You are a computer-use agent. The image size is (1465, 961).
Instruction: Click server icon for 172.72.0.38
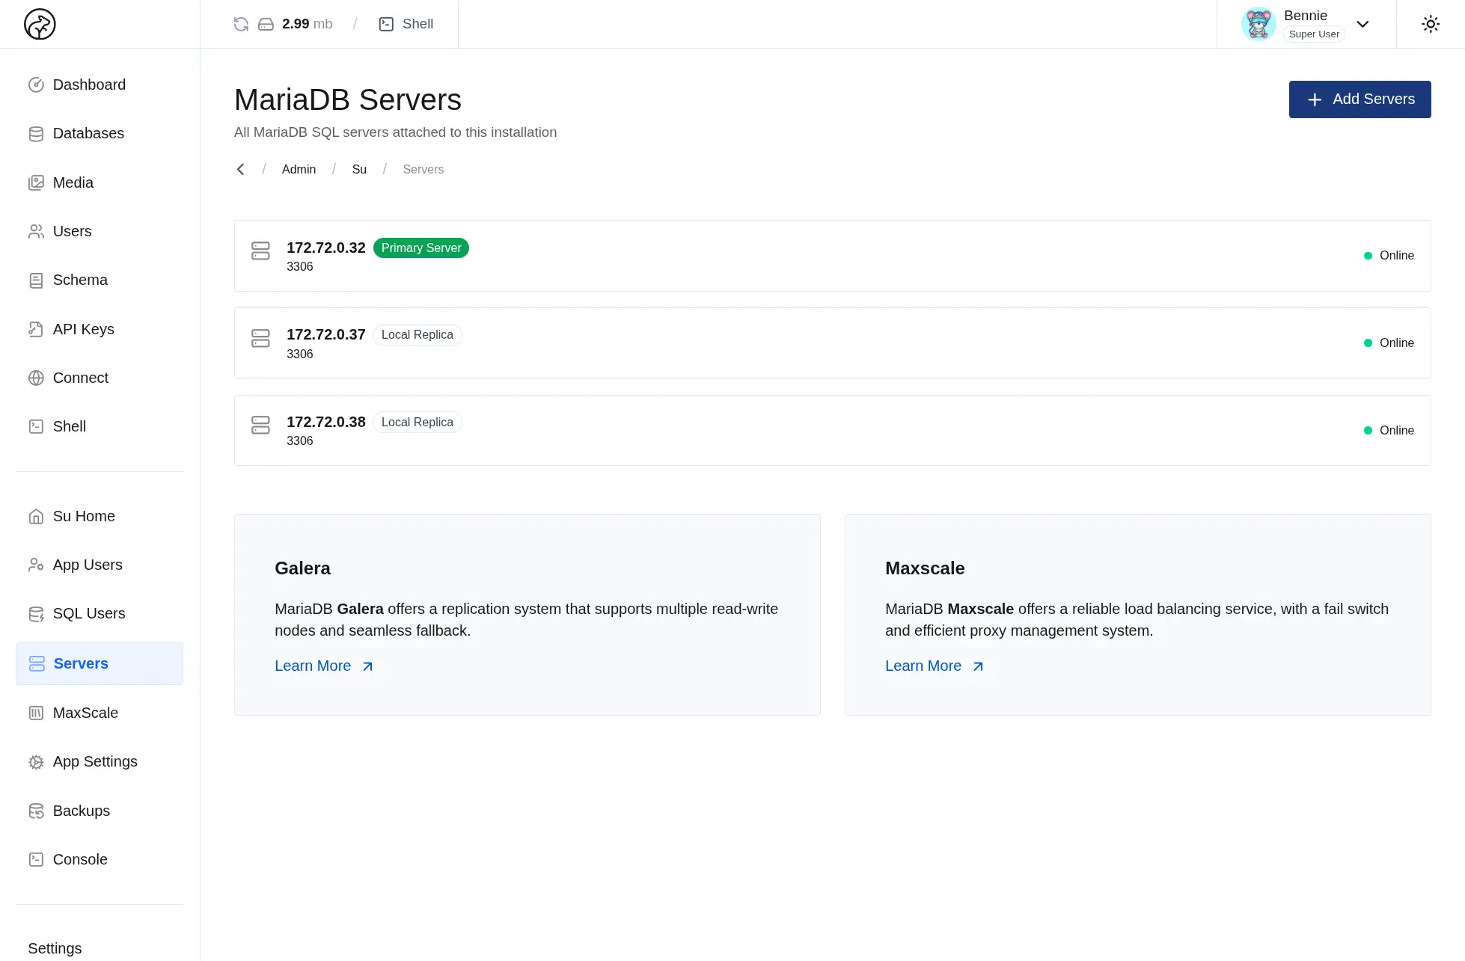click(260, 425)
